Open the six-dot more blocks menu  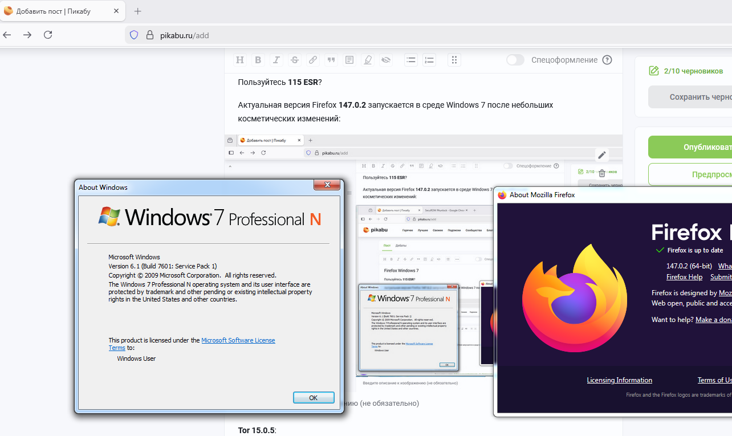point(454,60)
